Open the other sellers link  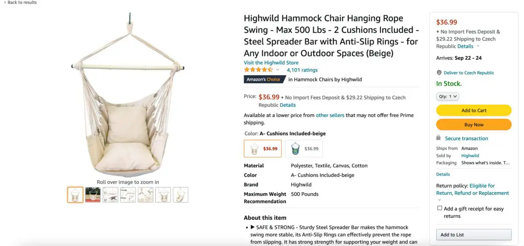point(328,115)
